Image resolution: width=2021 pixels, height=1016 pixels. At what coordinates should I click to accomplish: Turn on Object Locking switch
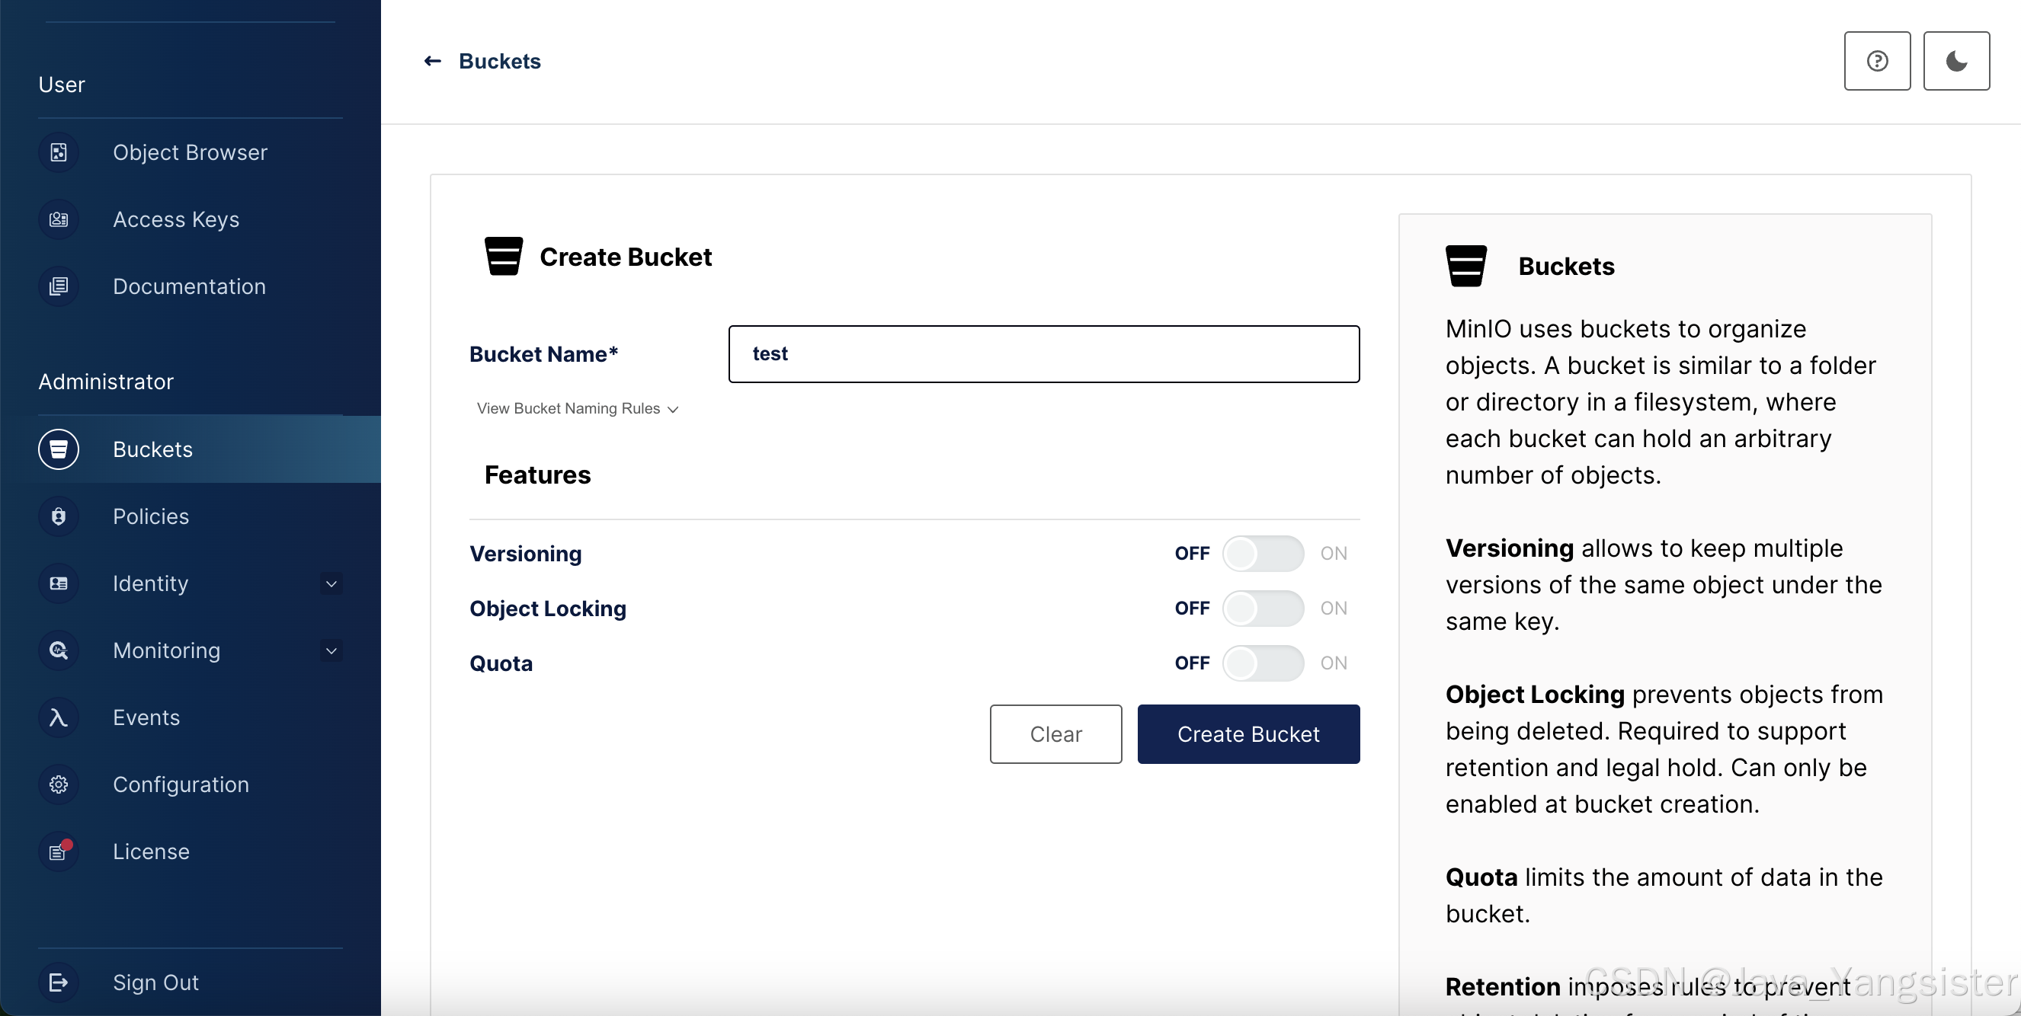tap(1262, 609)
